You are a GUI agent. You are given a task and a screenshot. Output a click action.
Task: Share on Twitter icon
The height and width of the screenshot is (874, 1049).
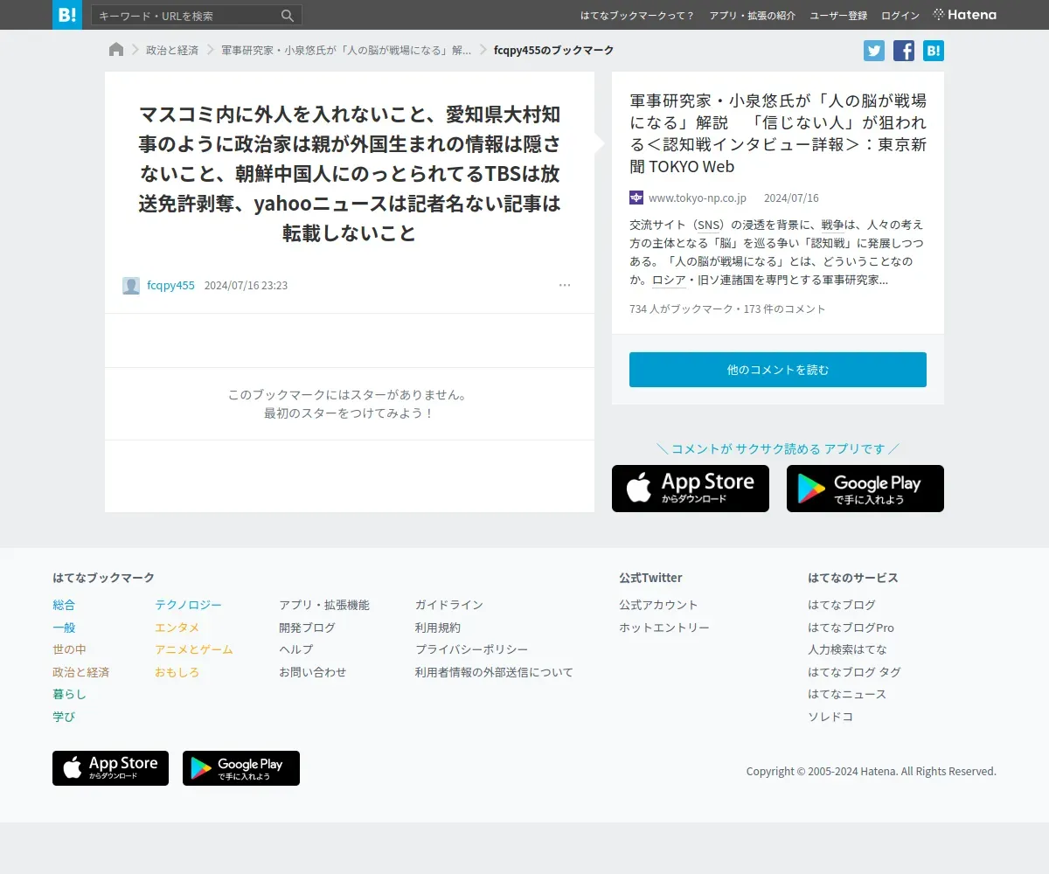874,51
